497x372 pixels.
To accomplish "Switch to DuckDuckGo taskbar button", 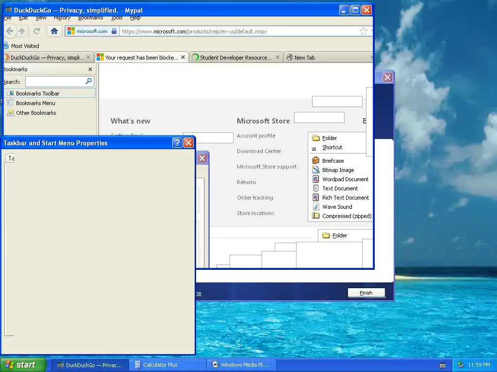I will pyautogui.click(x=90, y=365).
